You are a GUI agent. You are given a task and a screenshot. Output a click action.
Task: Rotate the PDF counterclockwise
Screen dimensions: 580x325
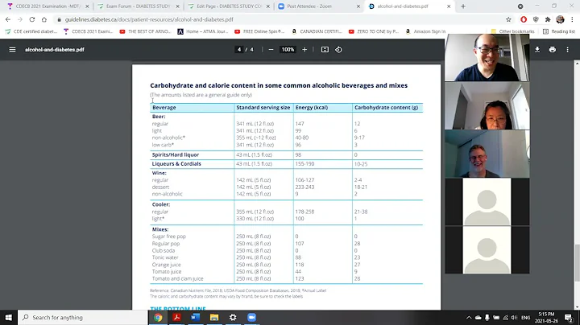[338, 50]
